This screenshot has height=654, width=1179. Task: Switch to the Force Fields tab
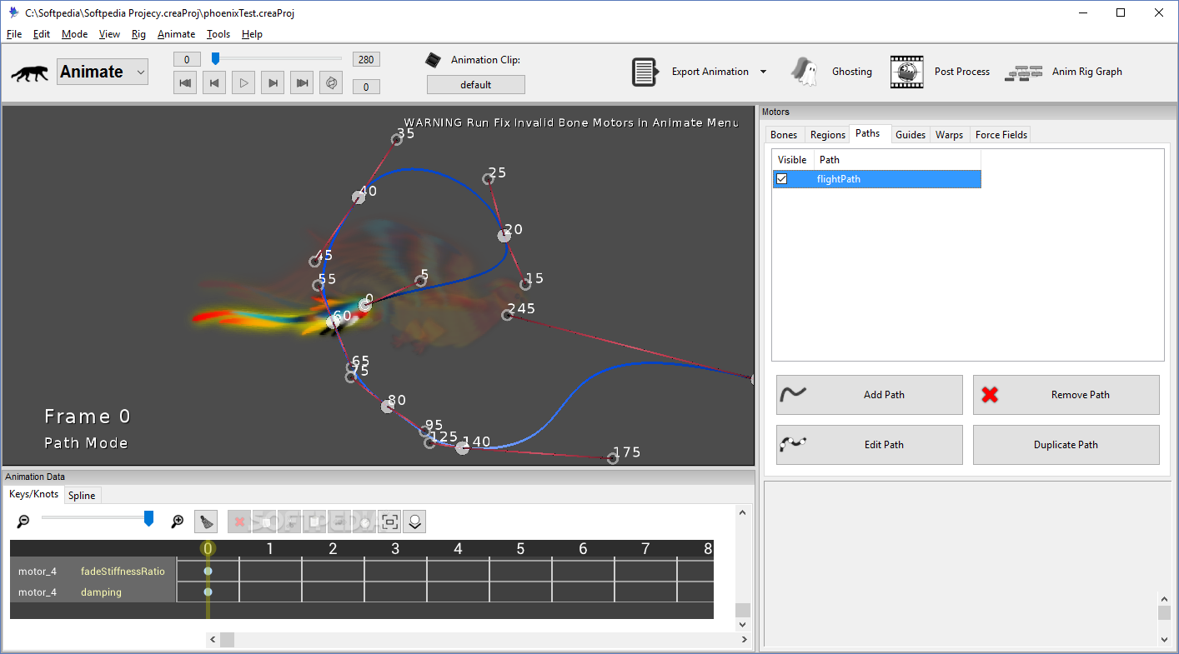point(1001,135)
